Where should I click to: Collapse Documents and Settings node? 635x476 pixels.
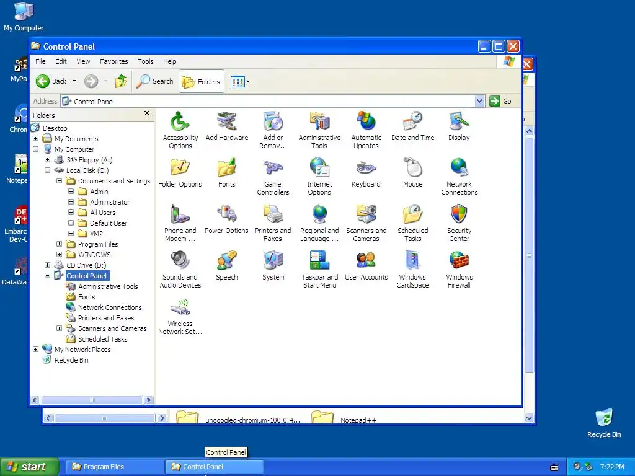pos(59,180)
